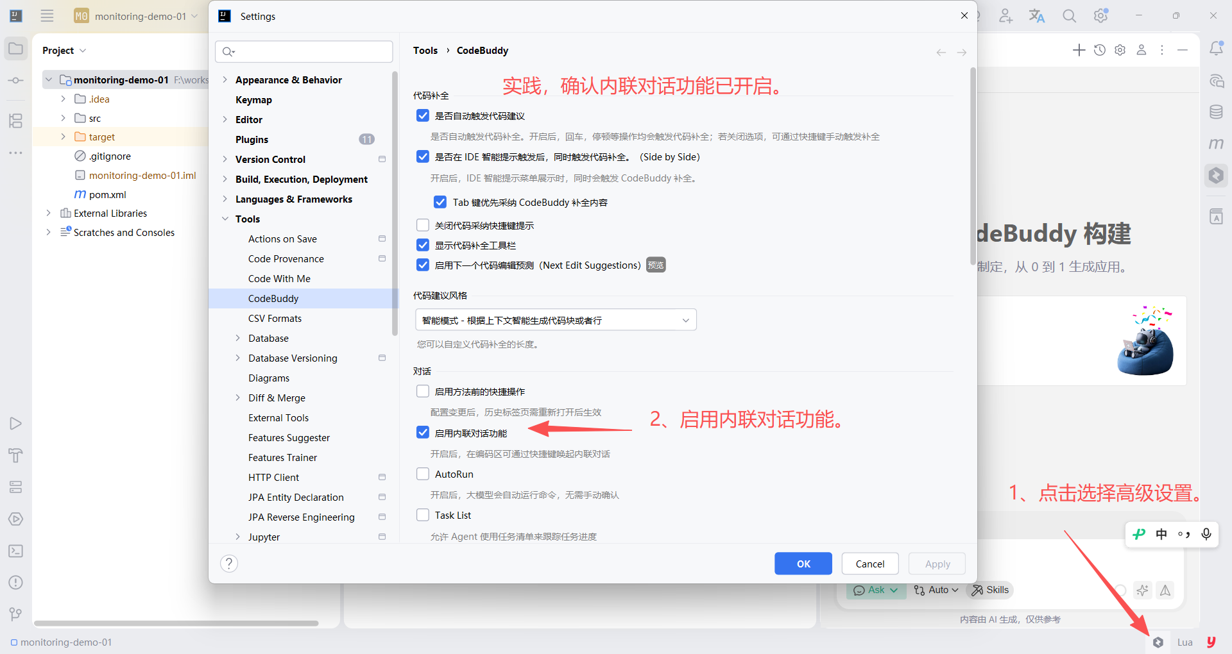Viewport: 1232px width, 654px height.
Task: Open the Problems tool window icon
Action: pyautogui.click(x=16, y=582)
